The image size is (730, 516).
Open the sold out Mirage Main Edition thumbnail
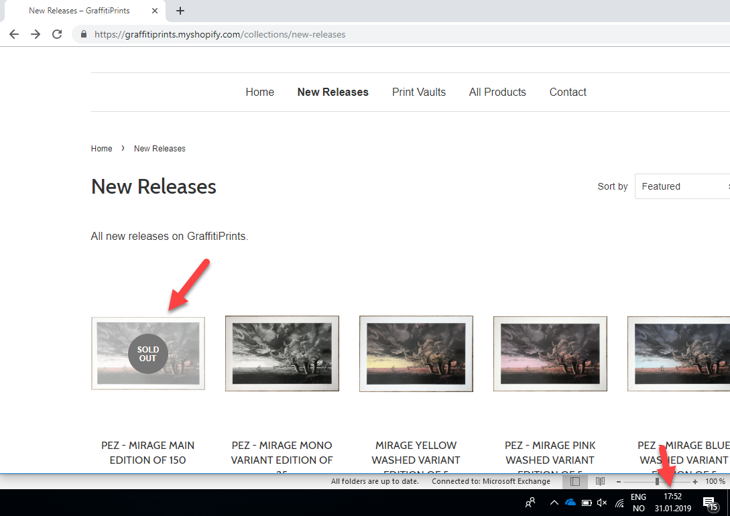pos(148,353)
